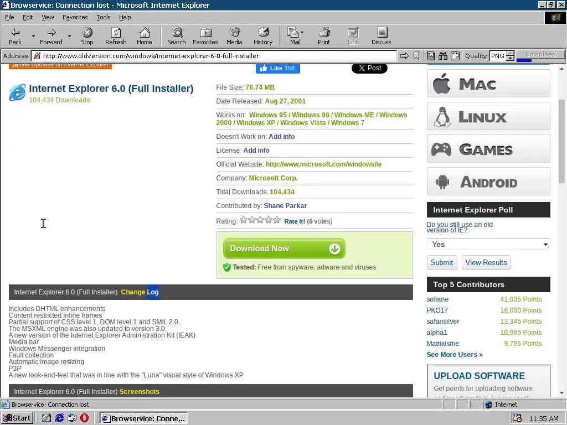Click the Facebook Like 158 button
The image size is (567, 425).
tap(278, 68)
